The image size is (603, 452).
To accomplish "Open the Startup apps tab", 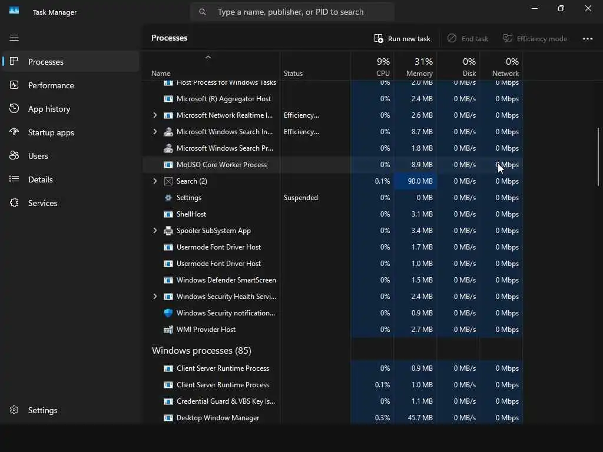I will [x=71, y=132].
